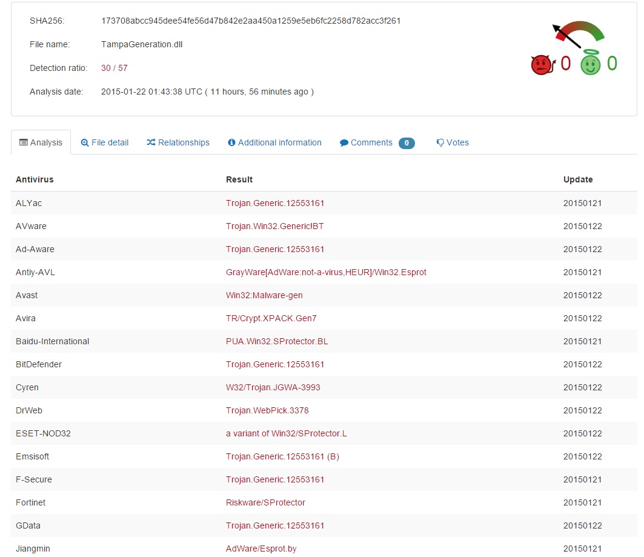644x557 pixels.
Task: Click the Fortinet antivirus name
Action: (x=30, y=502)
